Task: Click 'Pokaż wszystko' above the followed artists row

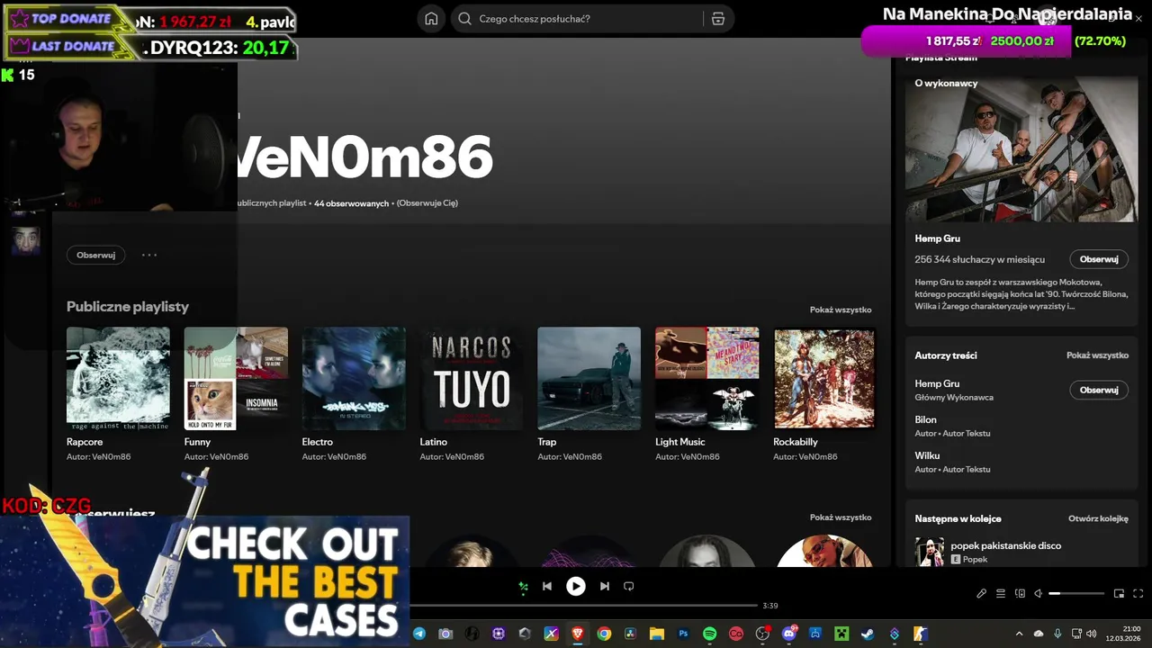Action: [841, 517]
